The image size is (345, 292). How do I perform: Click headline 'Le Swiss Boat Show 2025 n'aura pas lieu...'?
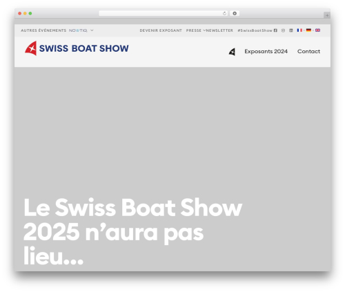[132, 231]
